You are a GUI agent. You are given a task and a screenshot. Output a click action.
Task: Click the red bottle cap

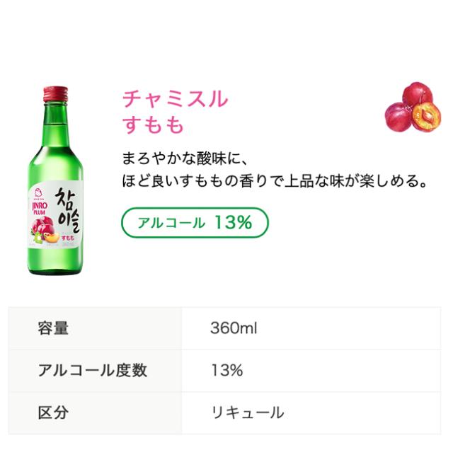point(55,94)
